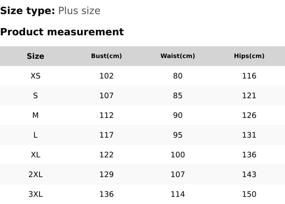Image resolution: width=285 pixels, height=204 pixels.
Task: Click the Plus size text
Action: pyautogui.click(x=79, y=11)
